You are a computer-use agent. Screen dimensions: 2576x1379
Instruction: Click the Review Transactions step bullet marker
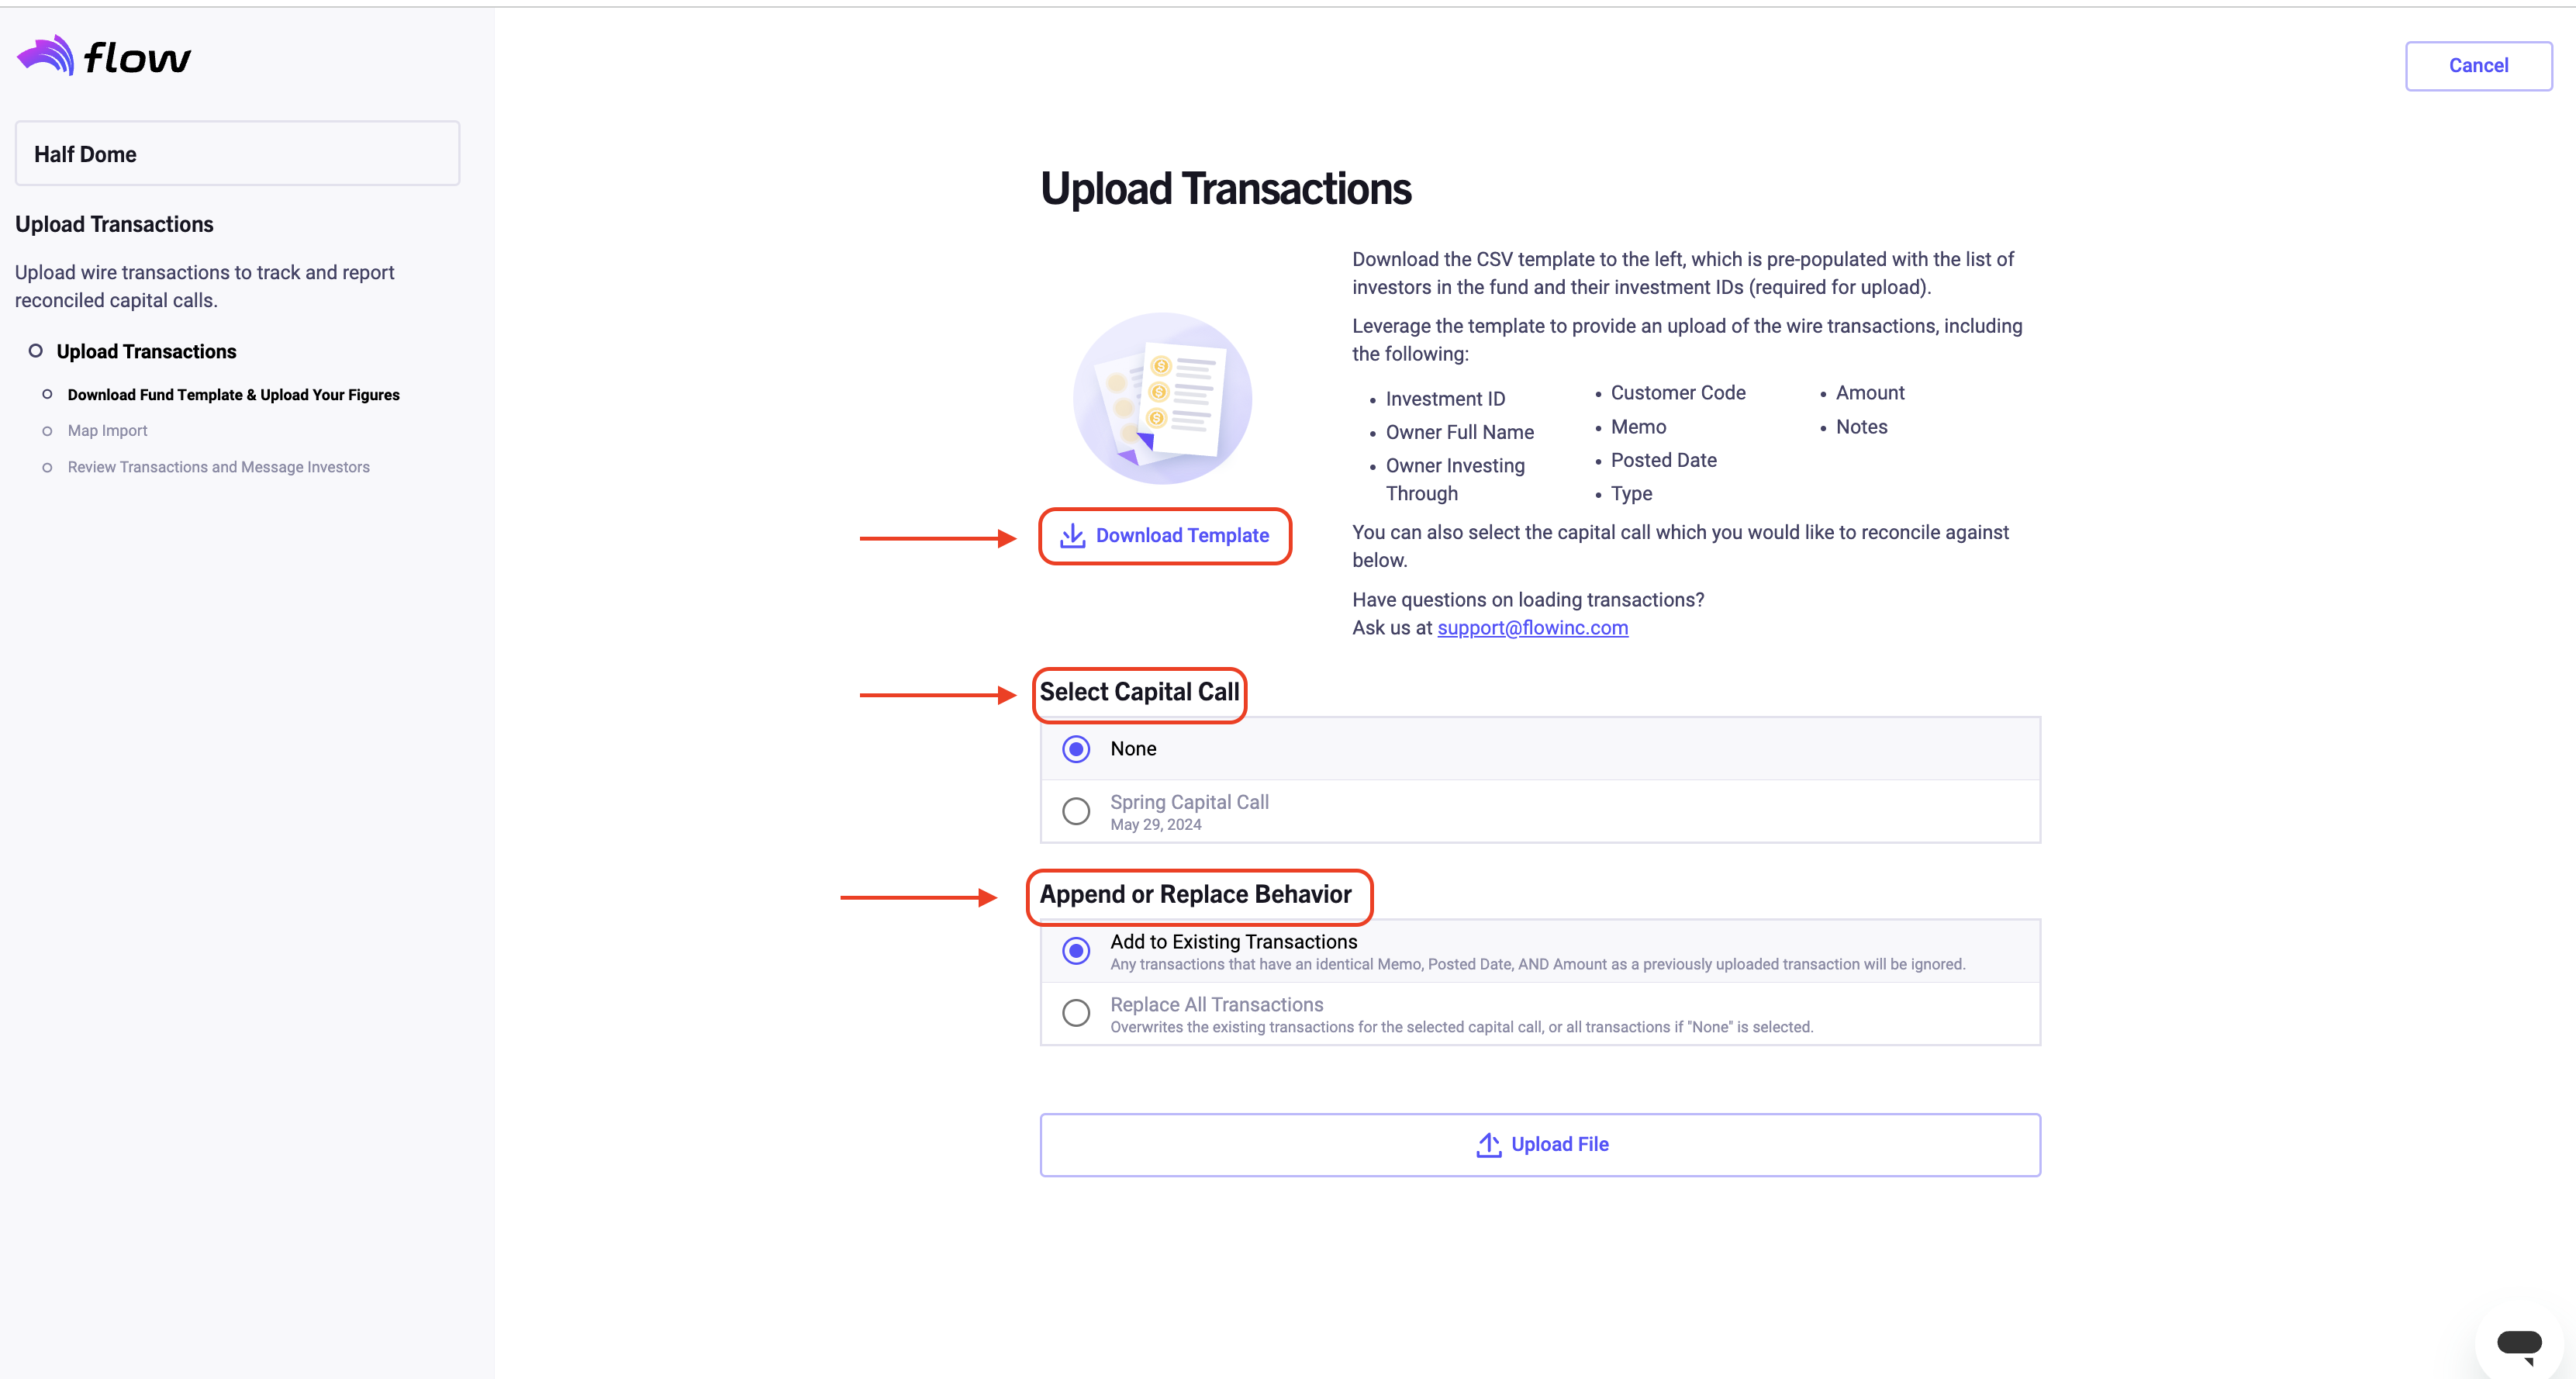(47, 467)
